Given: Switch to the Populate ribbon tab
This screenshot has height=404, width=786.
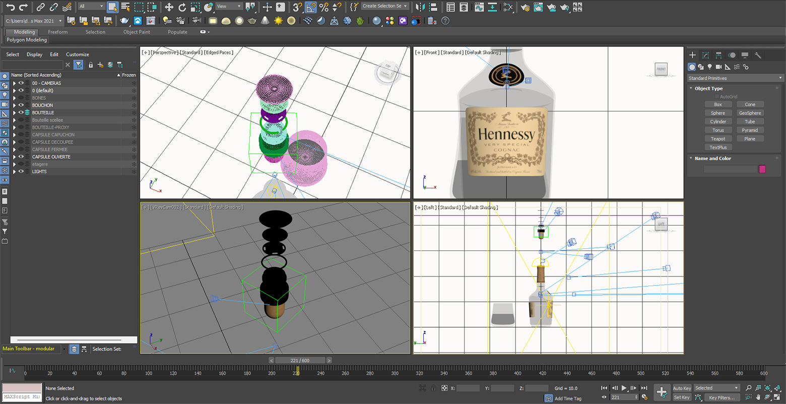Looking at the screenshot, I should click(177, 32).
